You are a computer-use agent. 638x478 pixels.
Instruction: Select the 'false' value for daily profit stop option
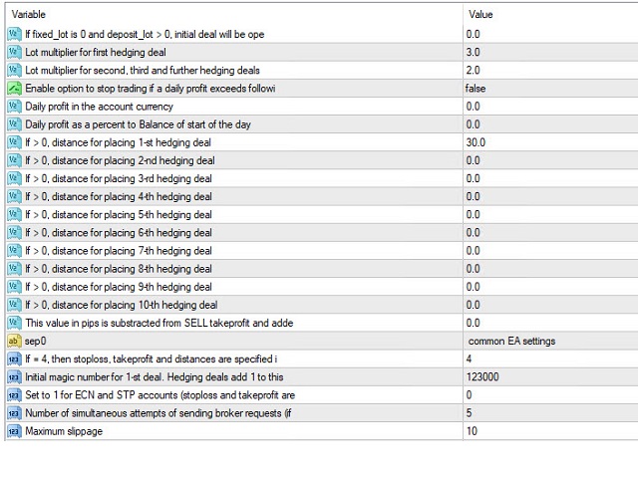(x=477, y=89)
